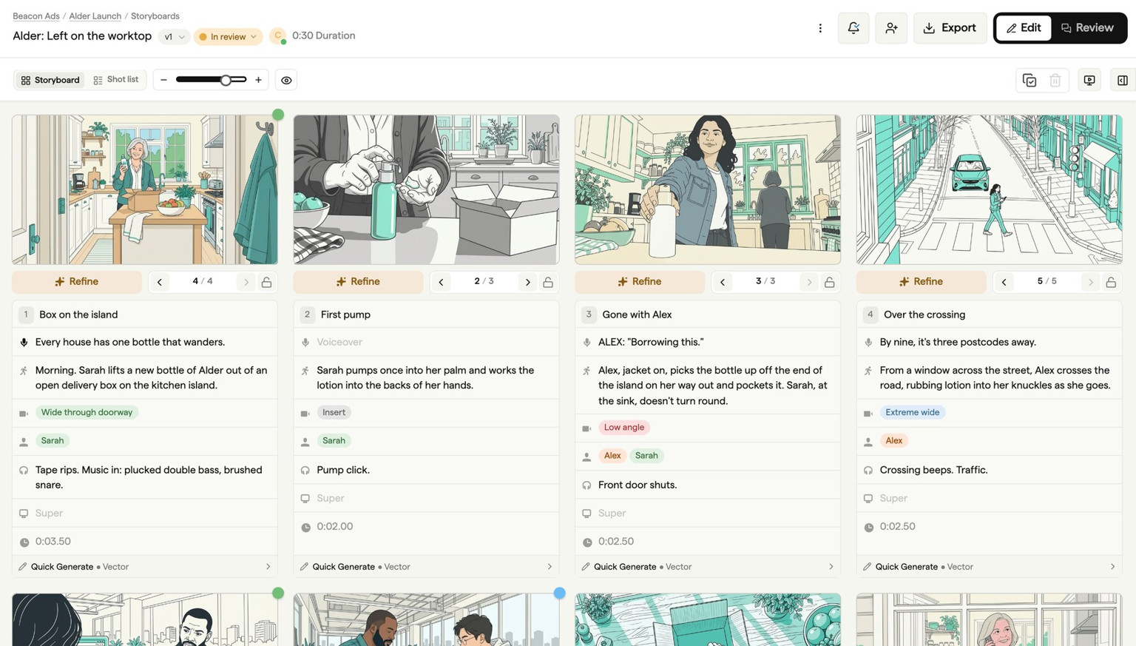
Task: Toggle the side panel layout icon
Action: 1123,80
